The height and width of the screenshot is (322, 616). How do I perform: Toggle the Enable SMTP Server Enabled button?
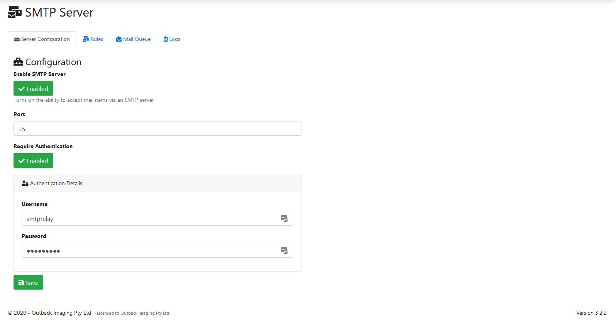(x=33, y=88)
